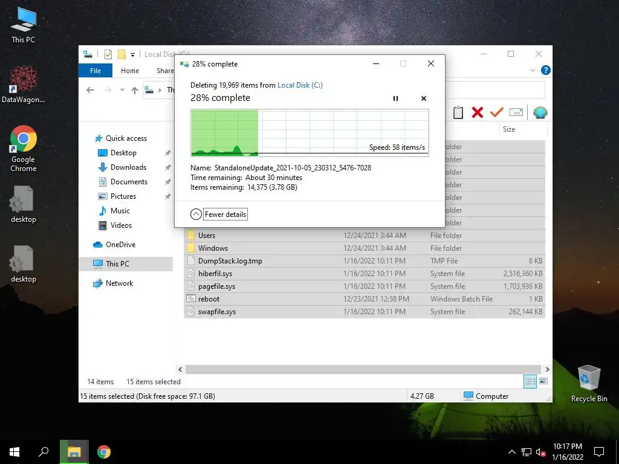Open Videos in the navigation pane
This screenshot has width=619, height=464.
(121, 225)
